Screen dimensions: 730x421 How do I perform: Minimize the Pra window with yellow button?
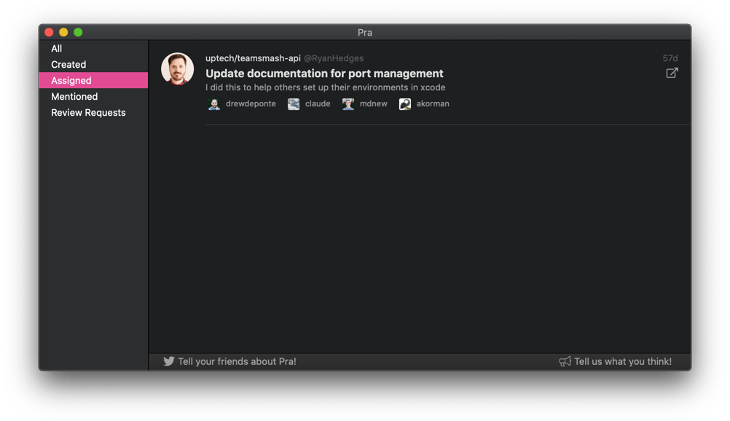(x=64, y=32)
